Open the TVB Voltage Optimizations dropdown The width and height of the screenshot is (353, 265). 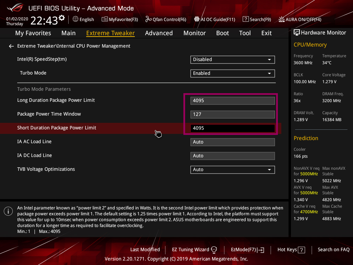click(x=233, y=170)
